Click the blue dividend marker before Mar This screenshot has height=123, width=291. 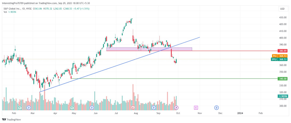click(x=29, y=107)
